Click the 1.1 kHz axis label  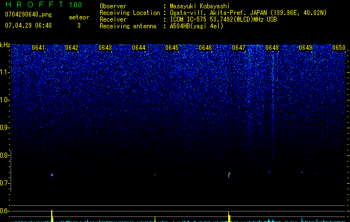click(x=4, y=72)
